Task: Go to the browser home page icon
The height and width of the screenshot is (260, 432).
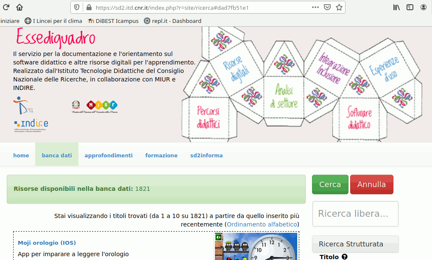Action: tap(19, 7)
